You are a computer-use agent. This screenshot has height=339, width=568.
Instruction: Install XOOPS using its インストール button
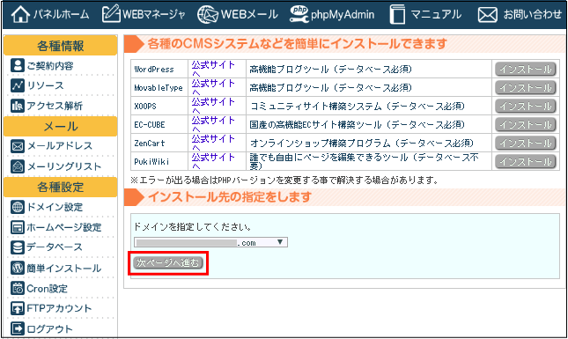(x=525, y=106)
